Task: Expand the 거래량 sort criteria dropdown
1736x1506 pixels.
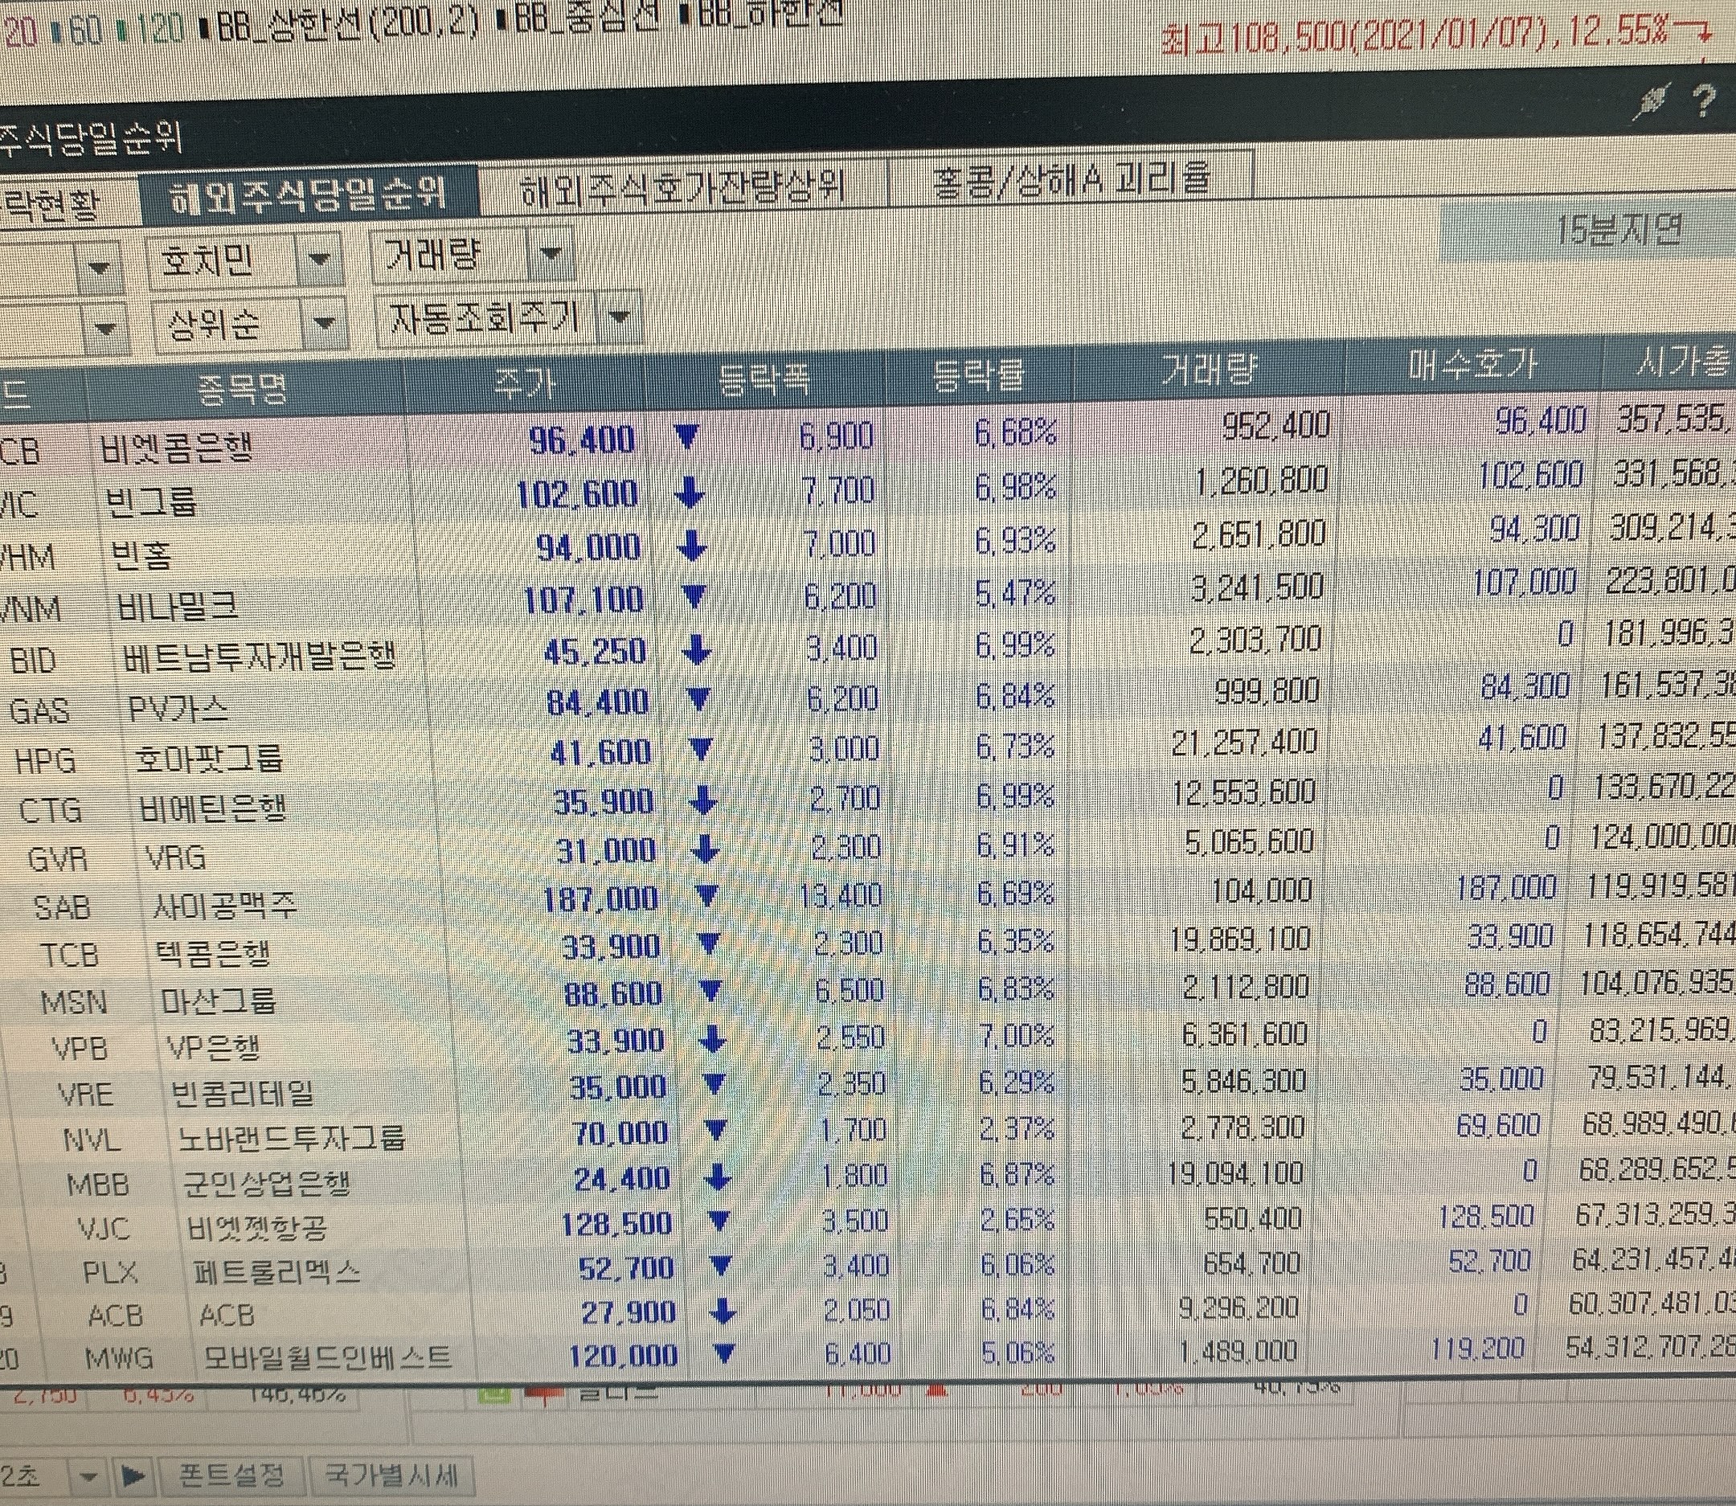Action: click(x=550, y=253)
